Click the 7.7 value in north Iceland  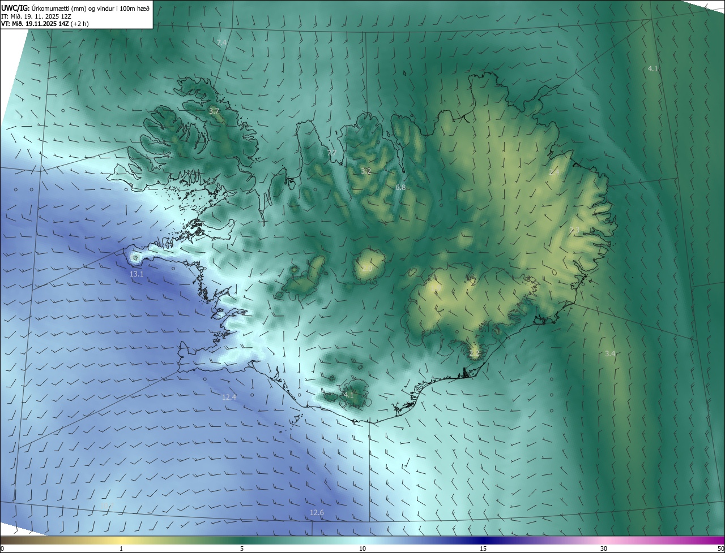pyautogui.click(x=332, y=153)
